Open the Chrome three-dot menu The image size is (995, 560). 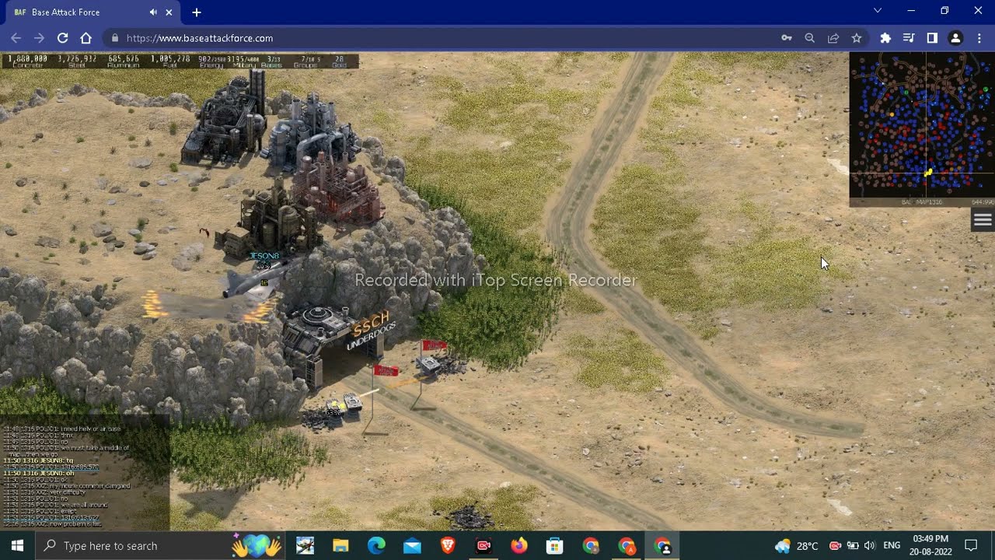click(979, 38)
